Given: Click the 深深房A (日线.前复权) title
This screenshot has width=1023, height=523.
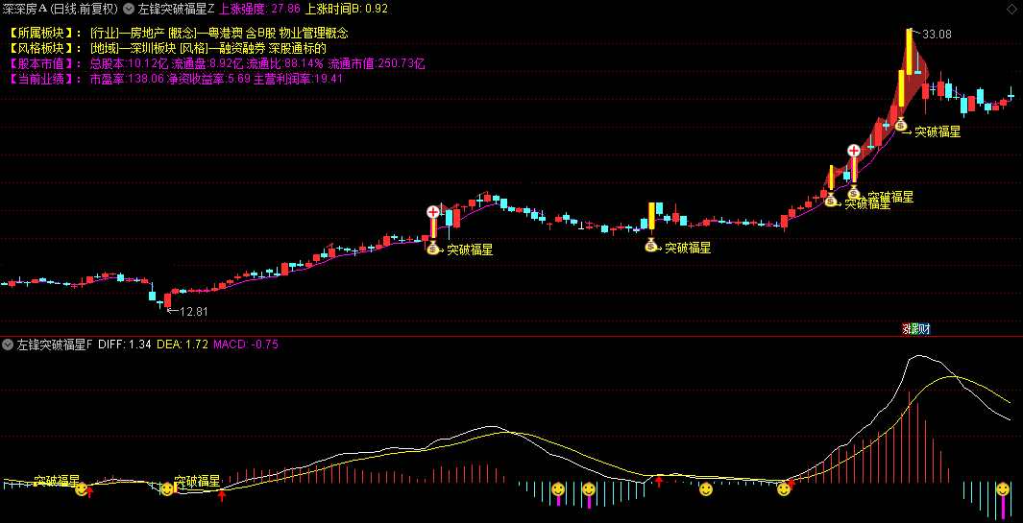Looking at the screenshot, I should point(60,9).
